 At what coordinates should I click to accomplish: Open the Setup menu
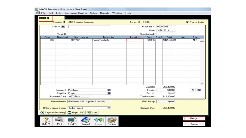pyautogui.click(x=93, y=13)
